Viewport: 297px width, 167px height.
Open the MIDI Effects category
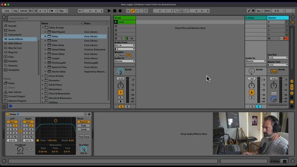[x=15, y=43]
